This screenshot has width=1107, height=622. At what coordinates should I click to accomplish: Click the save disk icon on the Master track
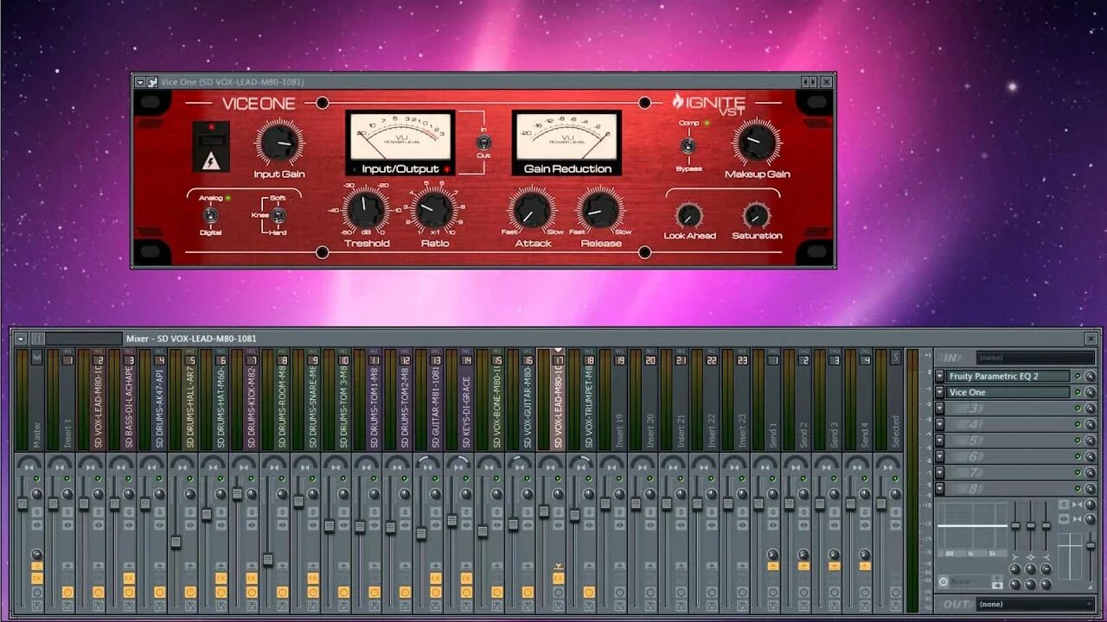pos(37,606)
